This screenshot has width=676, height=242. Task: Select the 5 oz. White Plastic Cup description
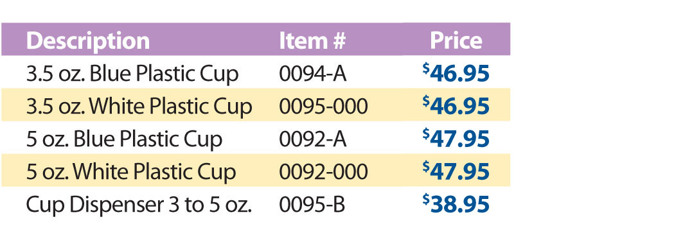(x=131, y=172)
